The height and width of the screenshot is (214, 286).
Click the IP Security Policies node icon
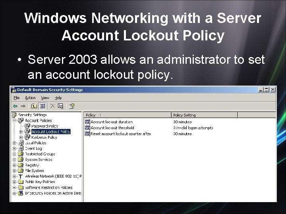(21, 193)
